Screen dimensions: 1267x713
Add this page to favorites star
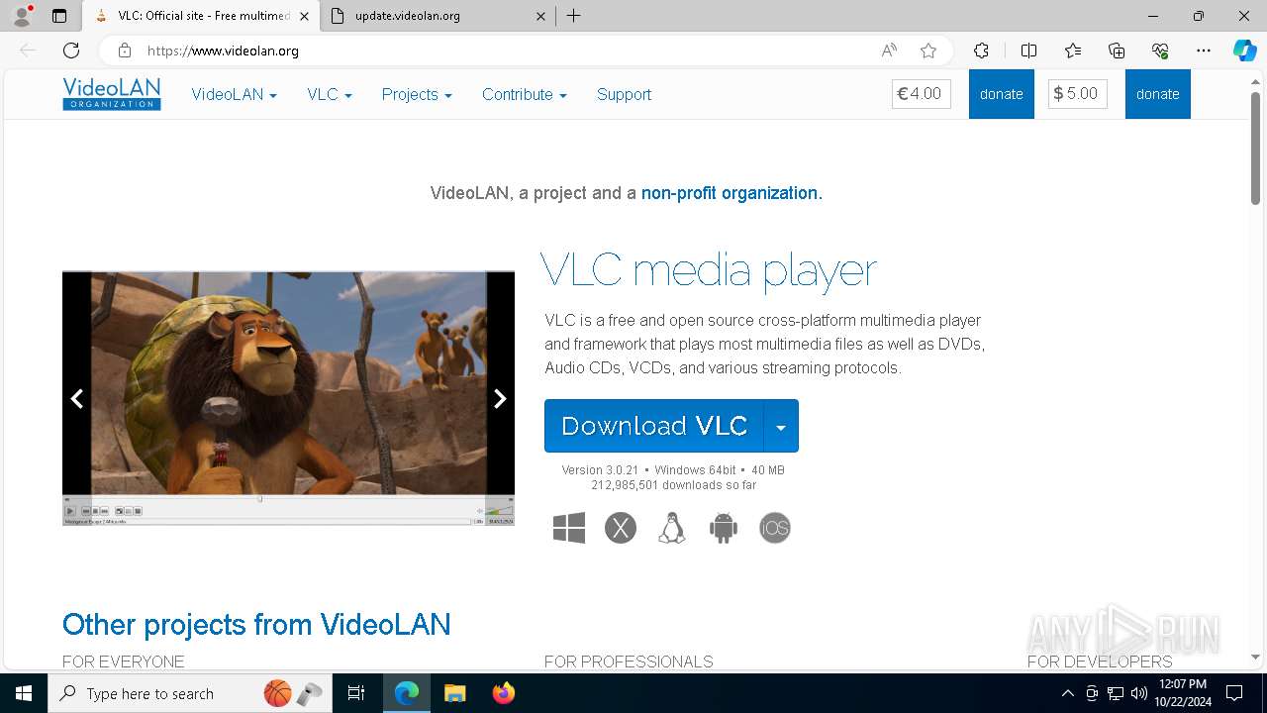tap(928, 51)
